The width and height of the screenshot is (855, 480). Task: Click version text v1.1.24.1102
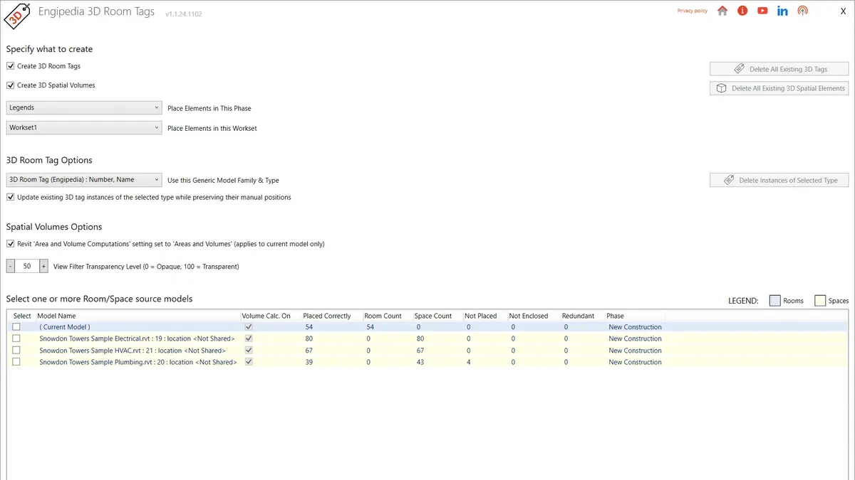click(183, 14)
